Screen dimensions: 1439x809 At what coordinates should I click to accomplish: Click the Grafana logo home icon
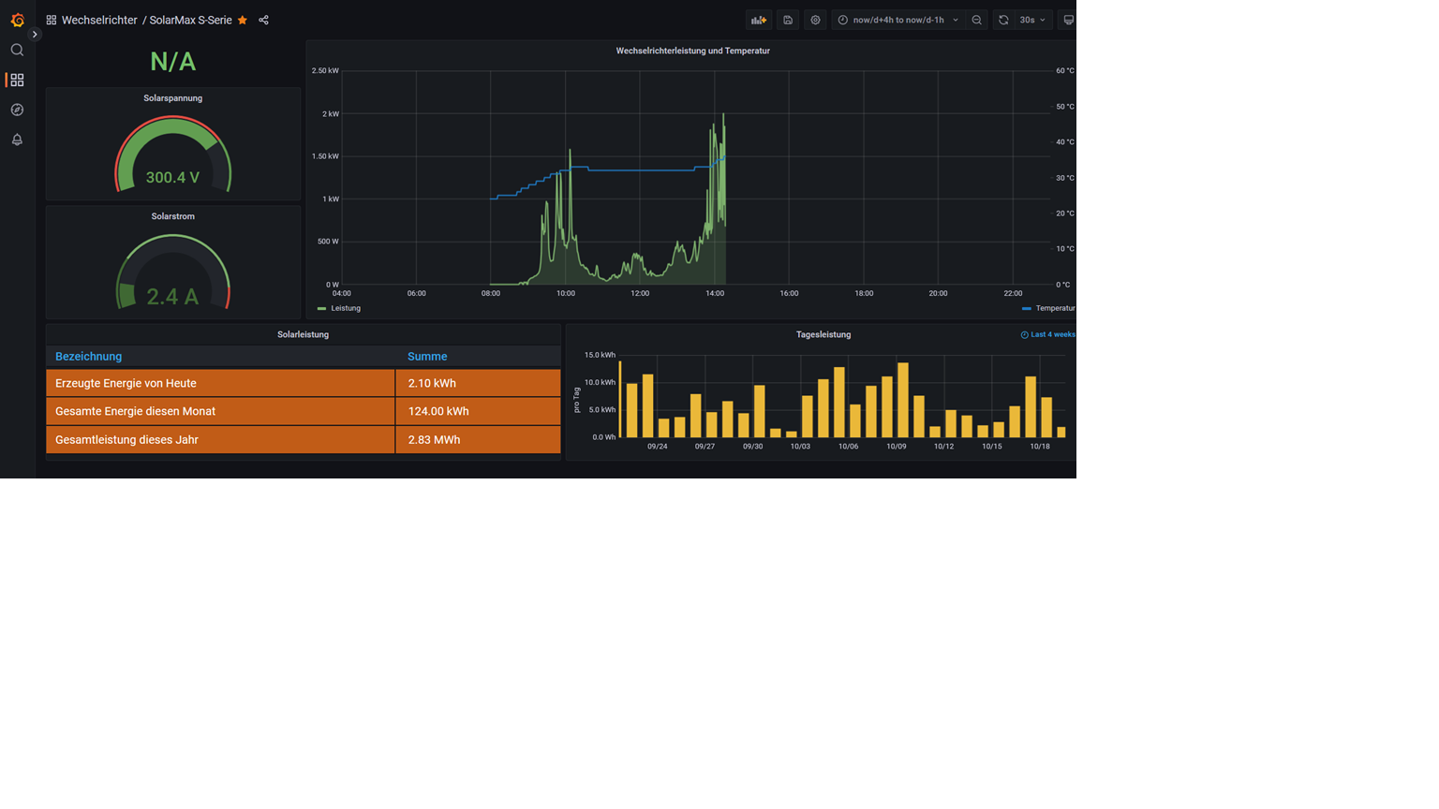[x=17, y=20]
